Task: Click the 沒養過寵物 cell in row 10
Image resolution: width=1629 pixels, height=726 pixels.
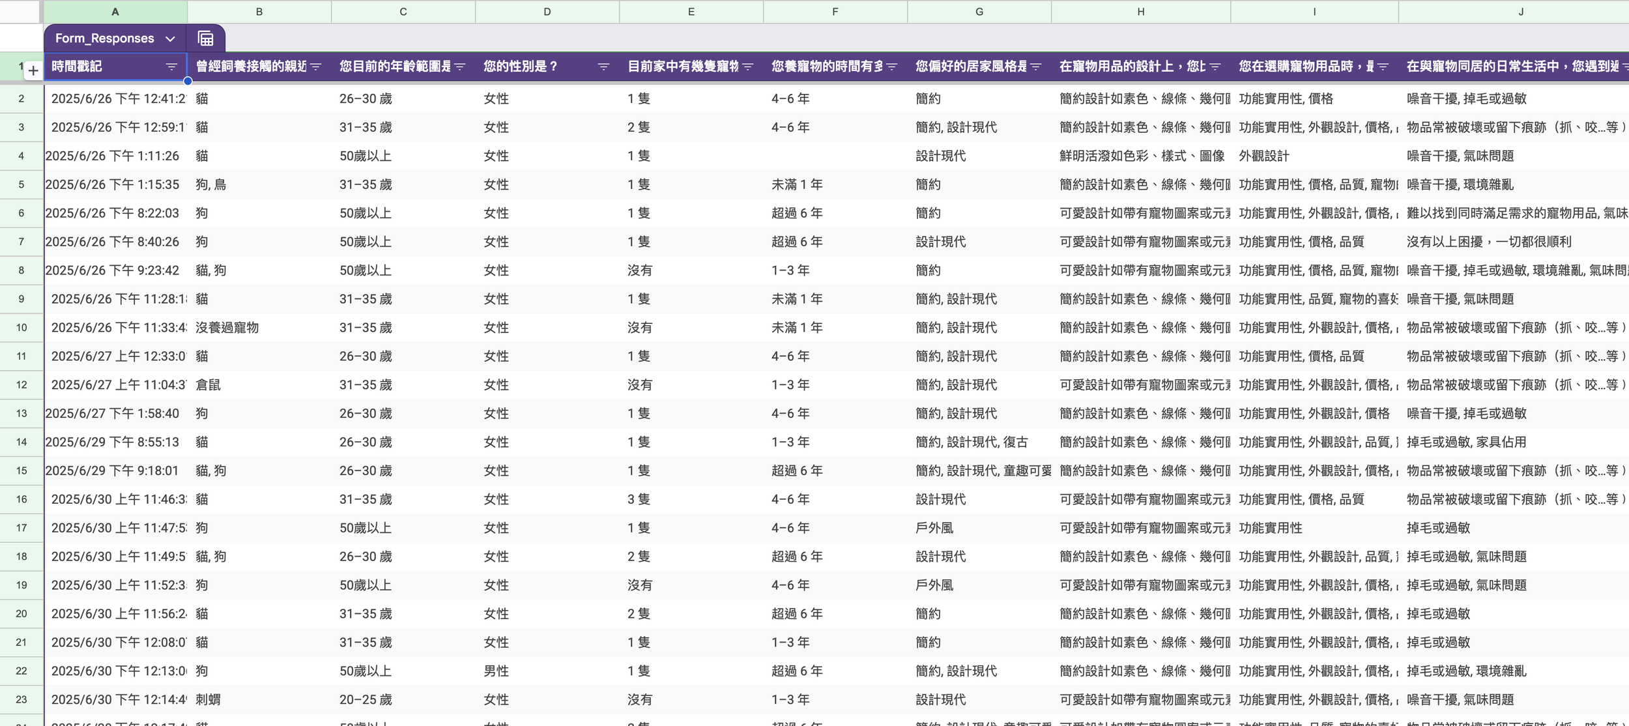Action: (x=227, y=328)
